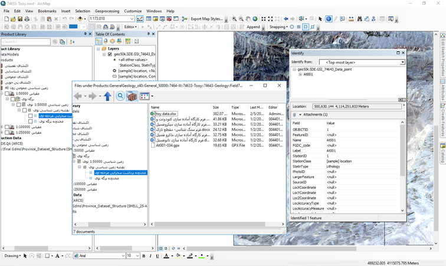Select the Pan hand tool
This screenshot has height=266, width=446.
(248, 19)
